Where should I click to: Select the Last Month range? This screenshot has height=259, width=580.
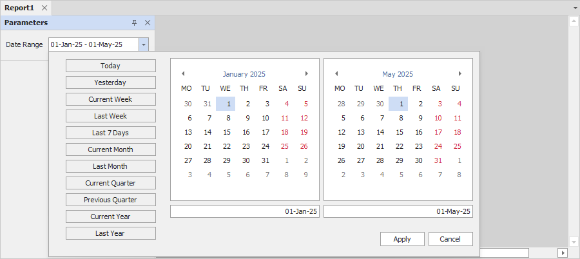tap(111, 166)
